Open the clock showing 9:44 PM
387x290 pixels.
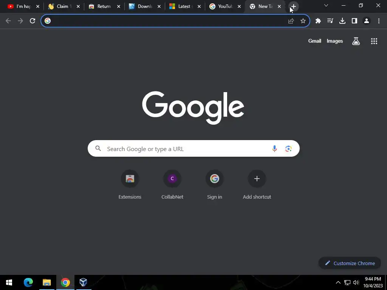373,282
